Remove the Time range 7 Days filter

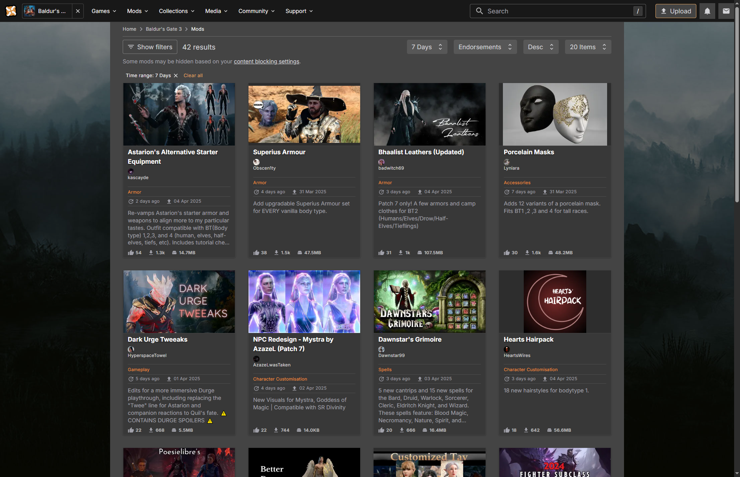point(176,76)
